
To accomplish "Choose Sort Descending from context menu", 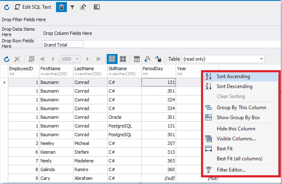I will click(x=240, y=86).
